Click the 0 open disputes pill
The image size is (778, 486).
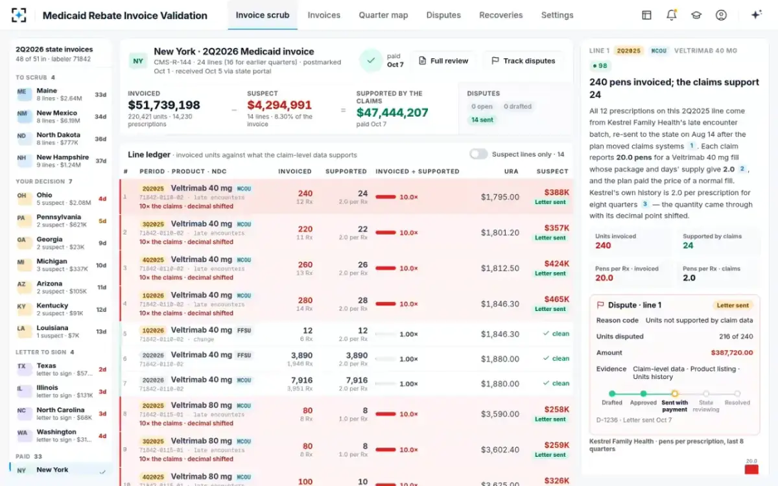(x=482, y=106)
